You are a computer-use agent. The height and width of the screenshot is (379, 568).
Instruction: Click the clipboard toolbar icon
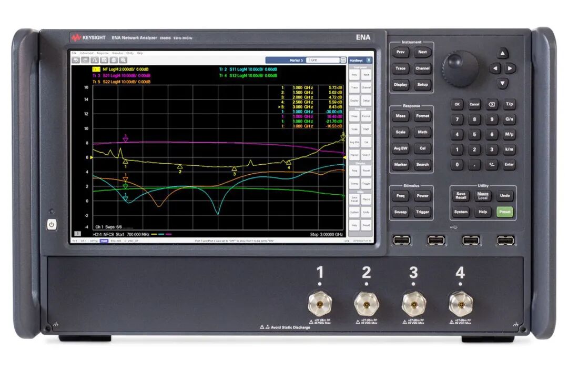[x=113, y=61]
